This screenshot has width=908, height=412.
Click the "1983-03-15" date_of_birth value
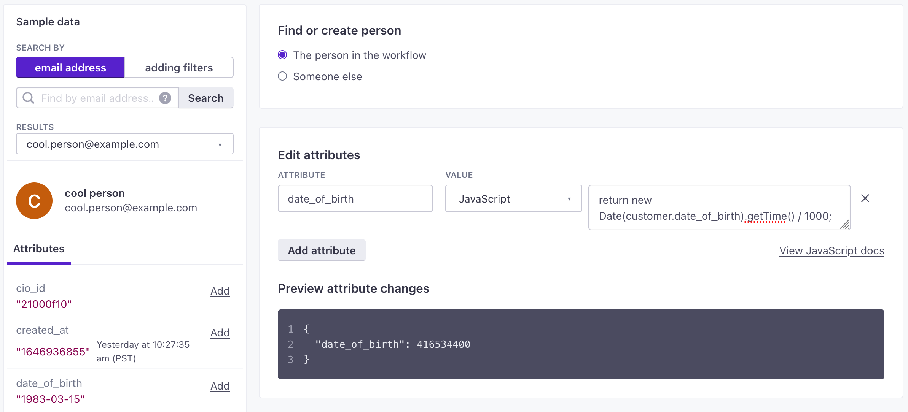click(50, 399)
